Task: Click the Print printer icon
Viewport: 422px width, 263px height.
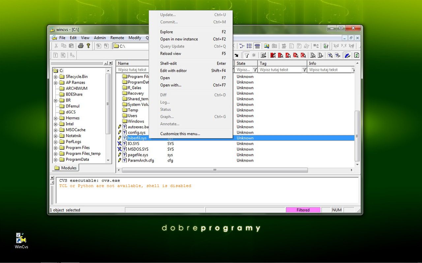Action: 81,46
